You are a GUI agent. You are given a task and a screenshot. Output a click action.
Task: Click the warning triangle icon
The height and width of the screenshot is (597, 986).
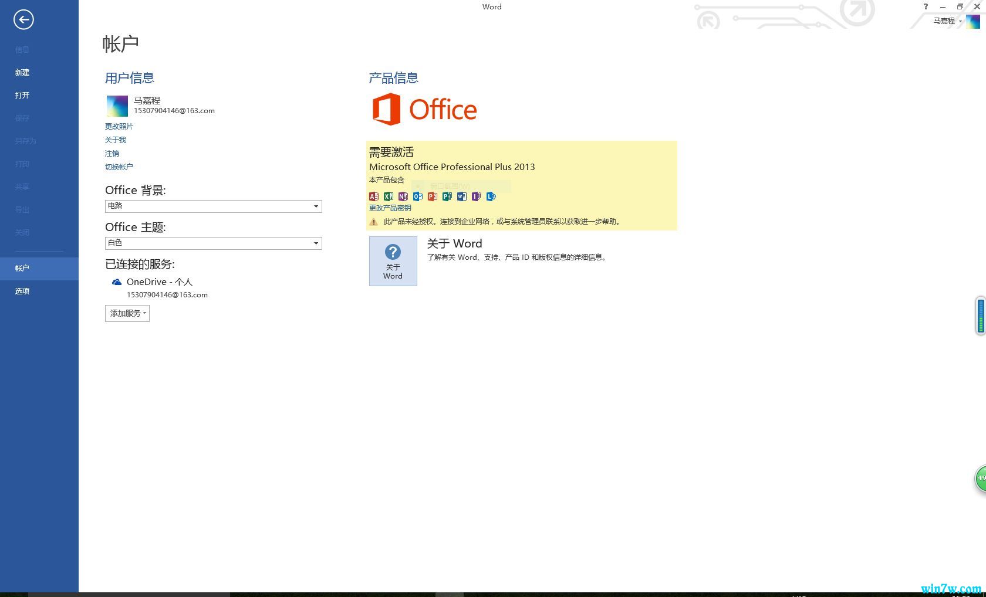373,222
